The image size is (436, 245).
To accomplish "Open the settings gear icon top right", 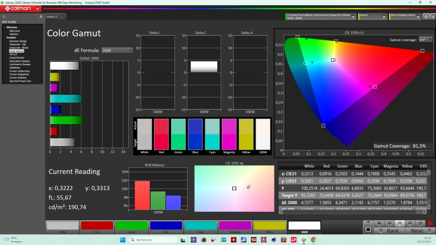I will click(426, 17).
